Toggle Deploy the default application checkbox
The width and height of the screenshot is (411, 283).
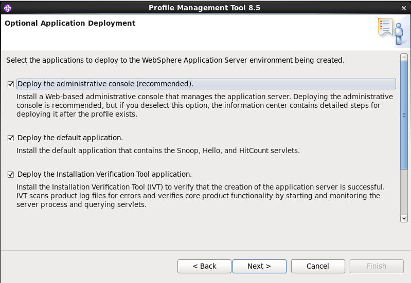[11, 138]
